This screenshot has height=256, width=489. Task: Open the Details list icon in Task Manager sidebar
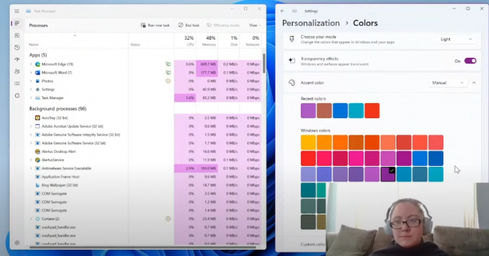click(x=17, y=84)
